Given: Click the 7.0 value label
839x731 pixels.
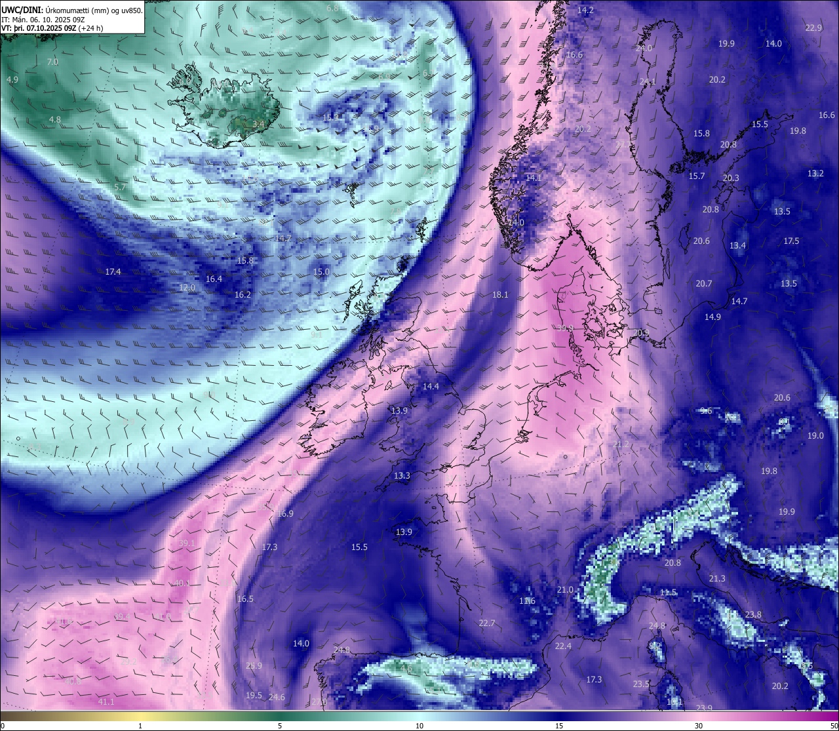Looking at the screenshot, I should (52, 62).
